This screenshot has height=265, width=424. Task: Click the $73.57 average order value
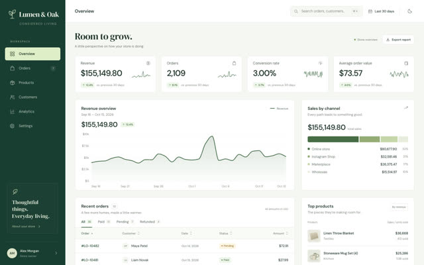click(x=350, y=74)
